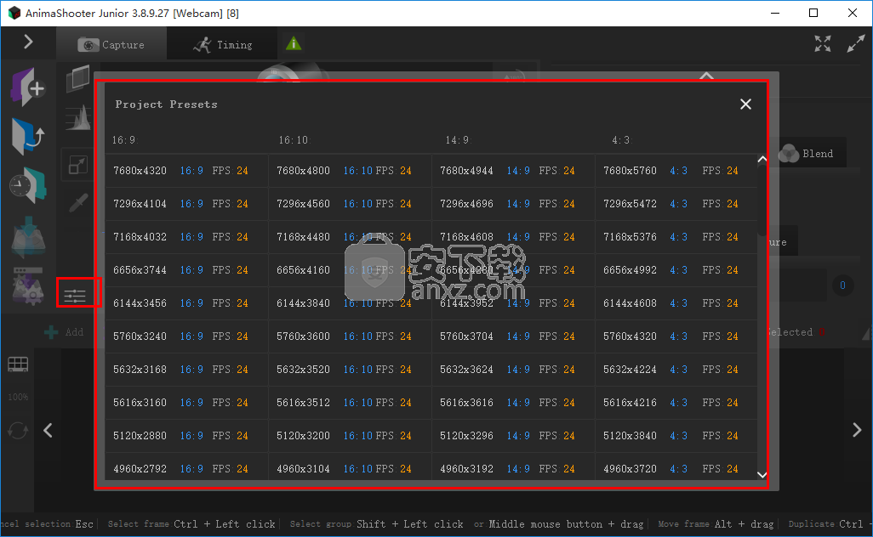
Task: Select preset 5616x3160 16:9
Action: [186, 403]
